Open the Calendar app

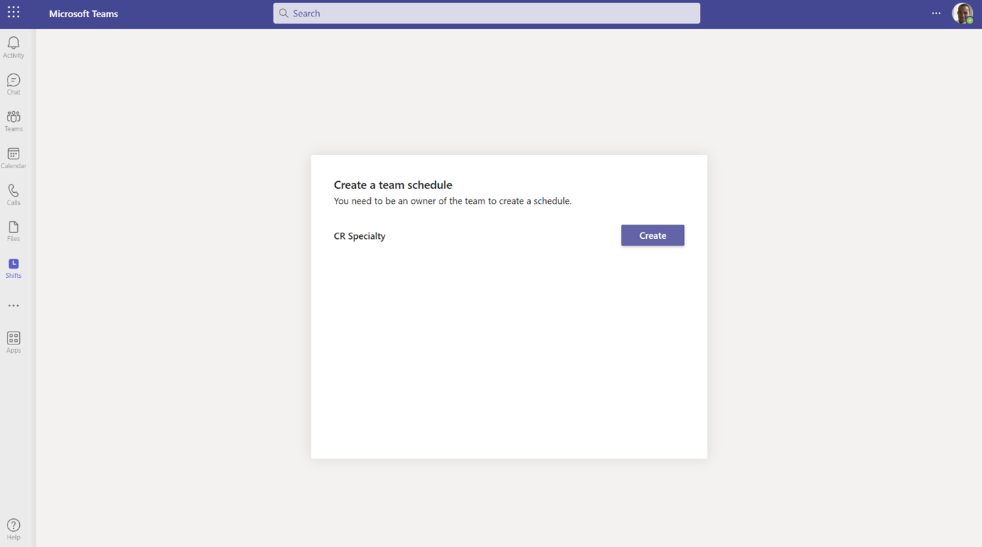(14, 158)
